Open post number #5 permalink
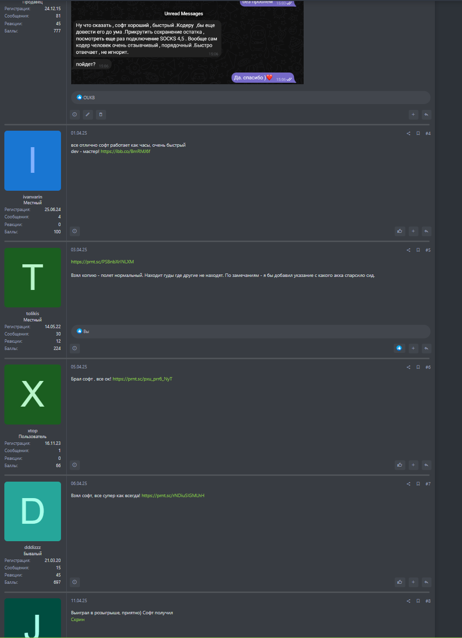 point(428,250)
